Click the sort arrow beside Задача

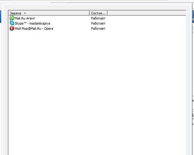(25, 13)
